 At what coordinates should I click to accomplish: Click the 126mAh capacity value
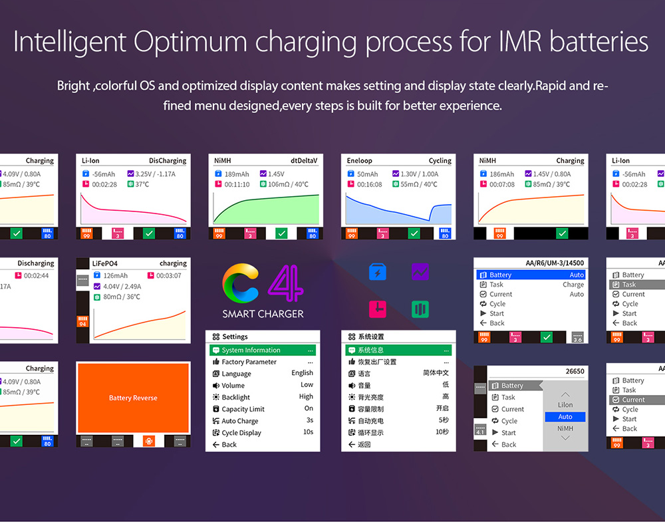[x=115, y=276]
